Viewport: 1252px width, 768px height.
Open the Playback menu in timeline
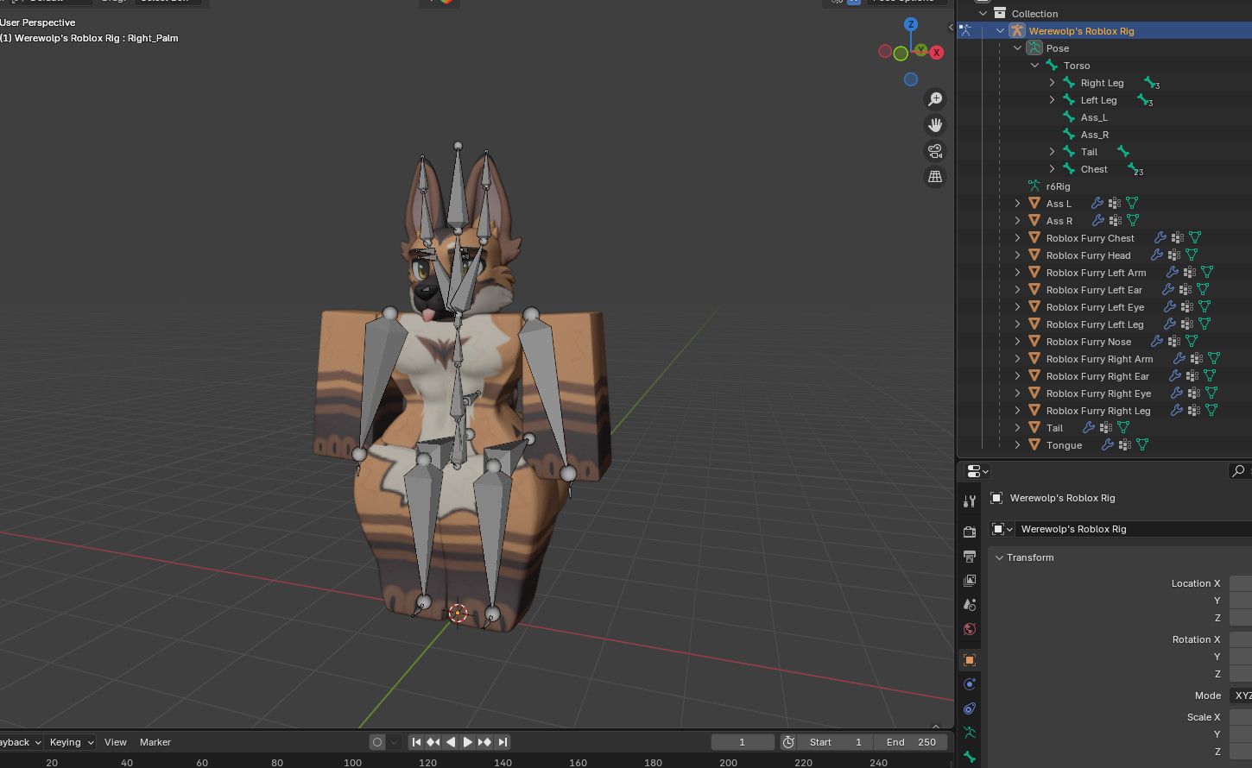pyautogui.click(x=21, y=742)
